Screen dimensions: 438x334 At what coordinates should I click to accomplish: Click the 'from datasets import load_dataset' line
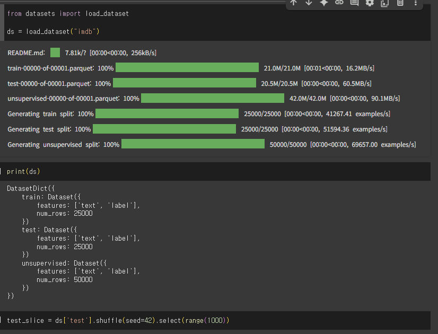68,14
